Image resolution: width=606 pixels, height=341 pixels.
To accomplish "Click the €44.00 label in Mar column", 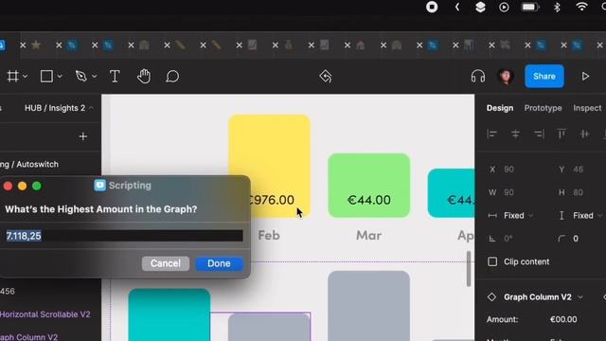I will click(x=368, y=200).
